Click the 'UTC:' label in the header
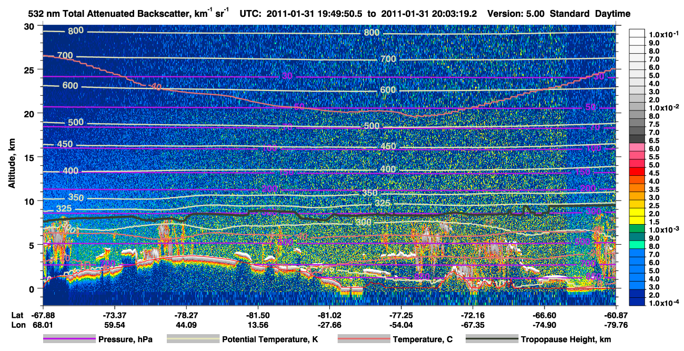This screenshot has width=684, height=351. (x=250, y=14)
